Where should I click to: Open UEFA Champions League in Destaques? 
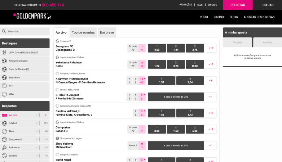25,53
